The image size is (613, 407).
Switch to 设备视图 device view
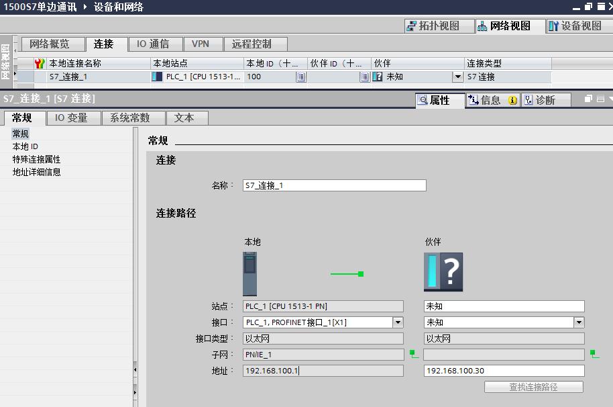tap(579, 26)
